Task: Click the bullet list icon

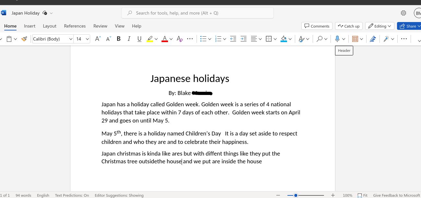Action: tap(203, 39)
